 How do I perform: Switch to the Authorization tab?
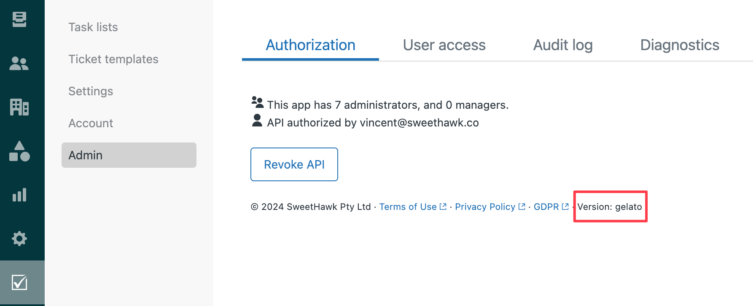[310, 45]
